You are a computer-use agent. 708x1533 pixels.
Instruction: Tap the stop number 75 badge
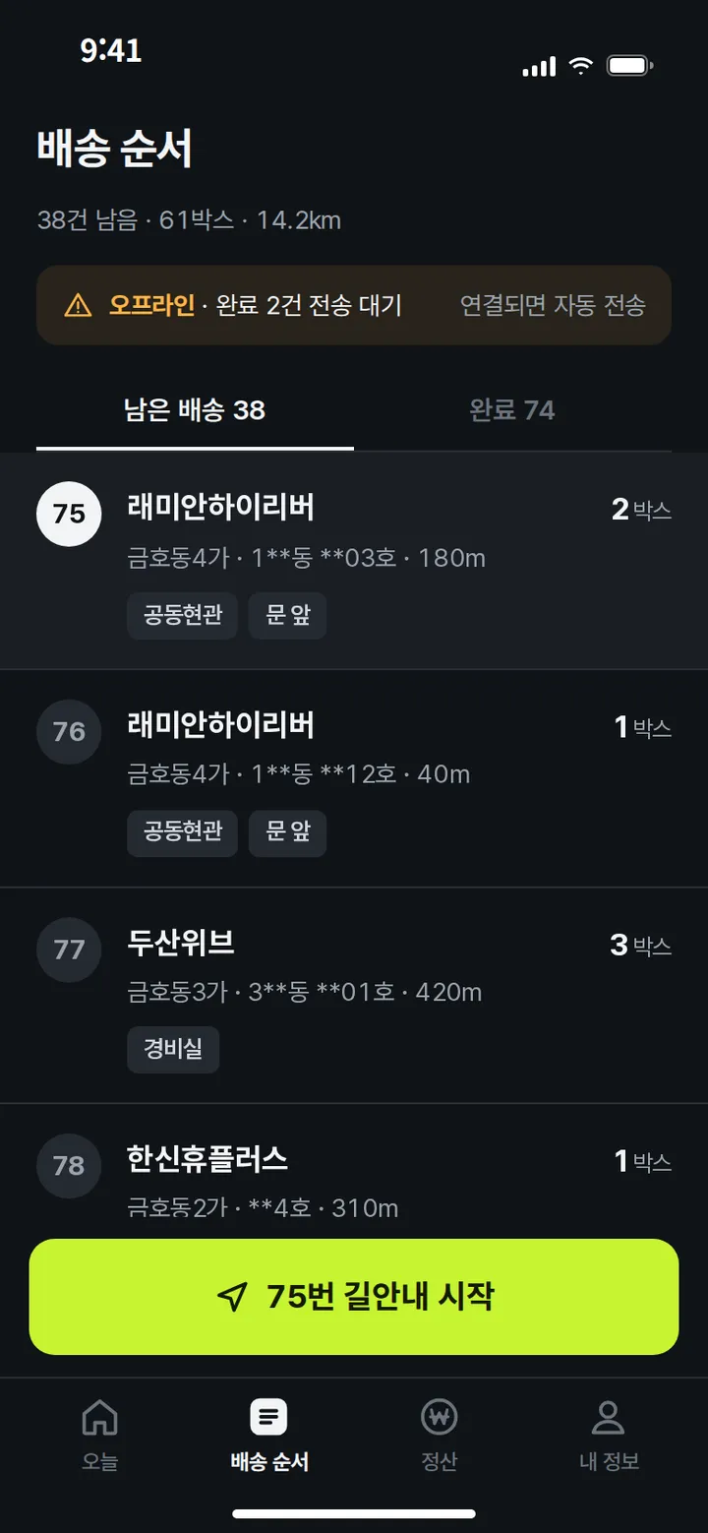click(x=69, y=514)
